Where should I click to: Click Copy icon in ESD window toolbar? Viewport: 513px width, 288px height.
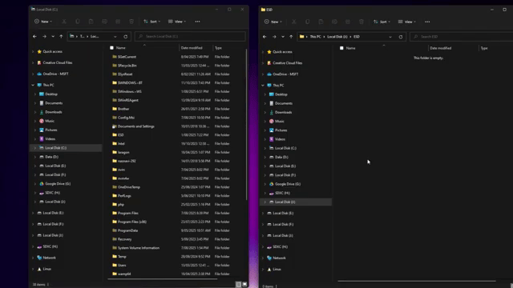[308, 22]
